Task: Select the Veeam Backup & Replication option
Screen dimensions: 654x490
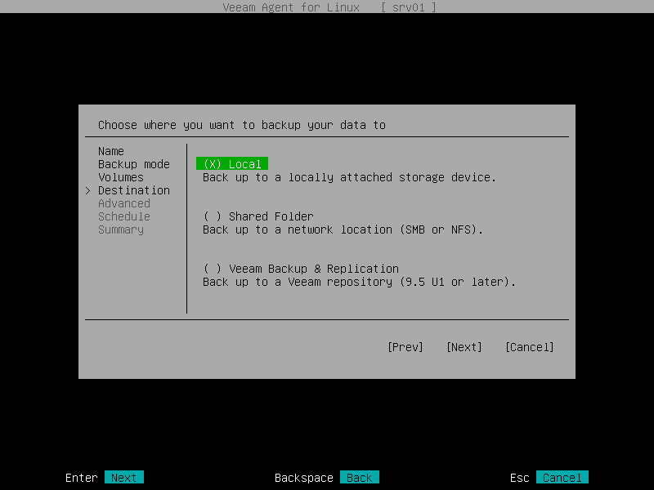Action: 301,269
